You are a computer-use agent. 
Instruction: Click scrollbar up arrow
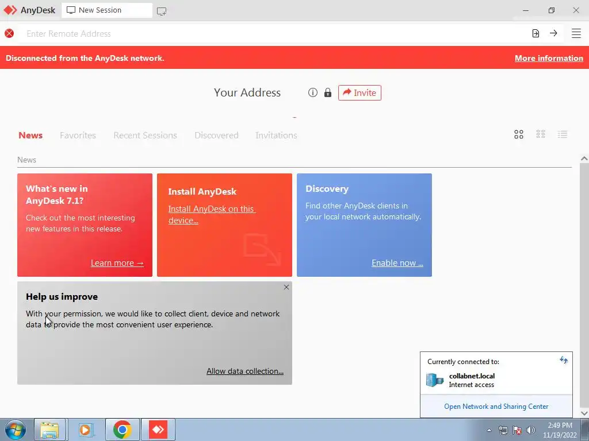584,158
